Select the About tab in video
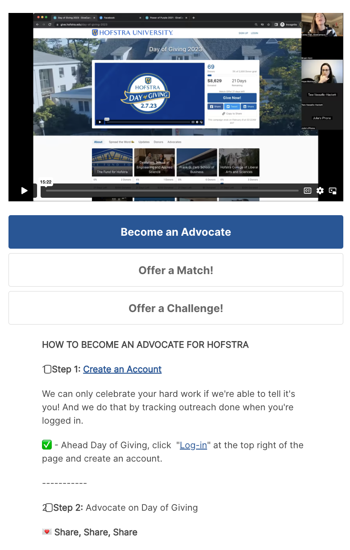Screen dimensions: 350x550 point(98,142)
